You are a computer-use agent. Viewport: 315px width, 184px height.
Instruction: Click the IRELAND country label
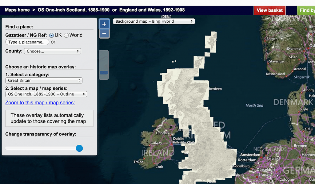158,153
